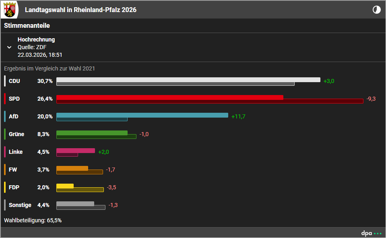
Task: Click the SPD -9,3 change value
Action: point(371,99)
